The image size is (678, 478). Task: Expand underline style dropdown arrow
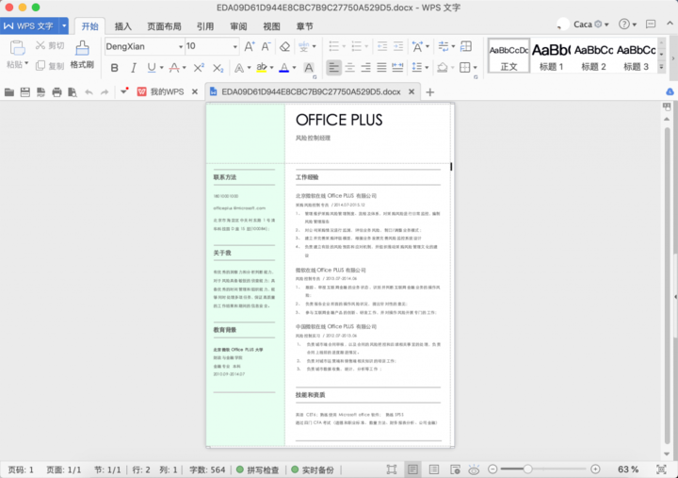(x=161, y=68)
